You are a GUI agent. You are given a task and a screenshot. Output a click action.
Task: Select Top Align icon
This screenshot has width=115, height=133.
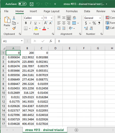tap(59, 17)
